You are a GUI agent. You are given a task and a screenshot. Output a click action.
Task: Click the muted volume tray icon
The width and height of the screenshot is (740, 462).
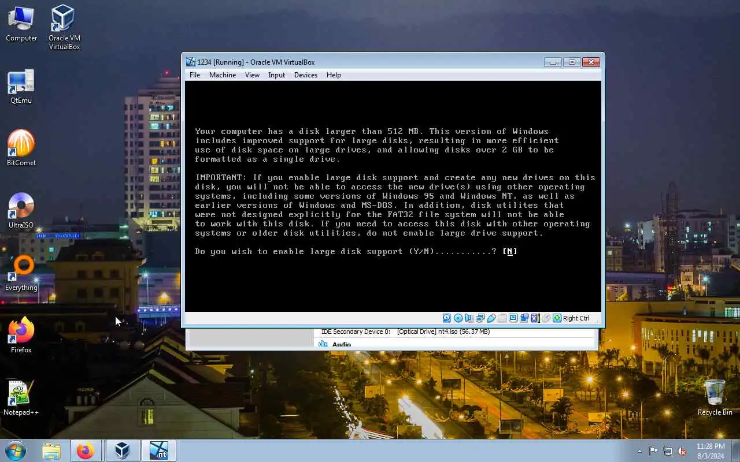point(682,451)
